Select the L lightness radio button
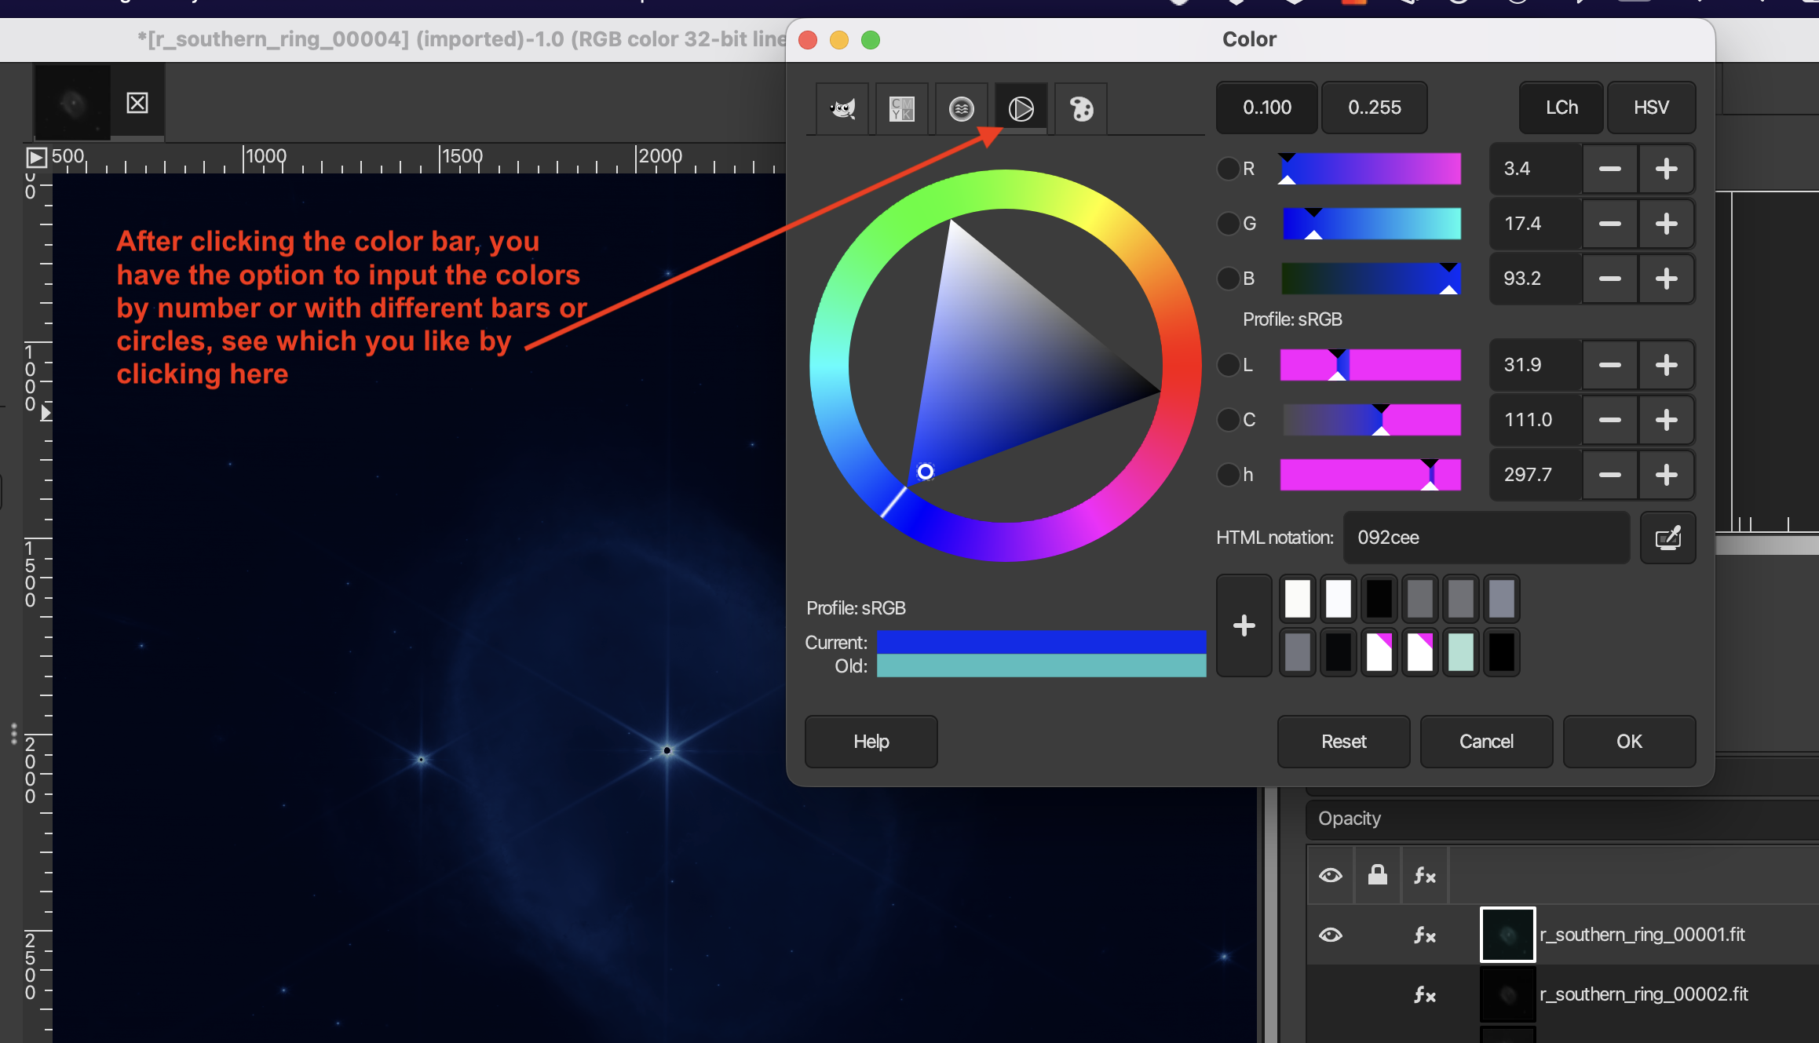Viewport: 1819px width, 1043px height. (1228, 365)
